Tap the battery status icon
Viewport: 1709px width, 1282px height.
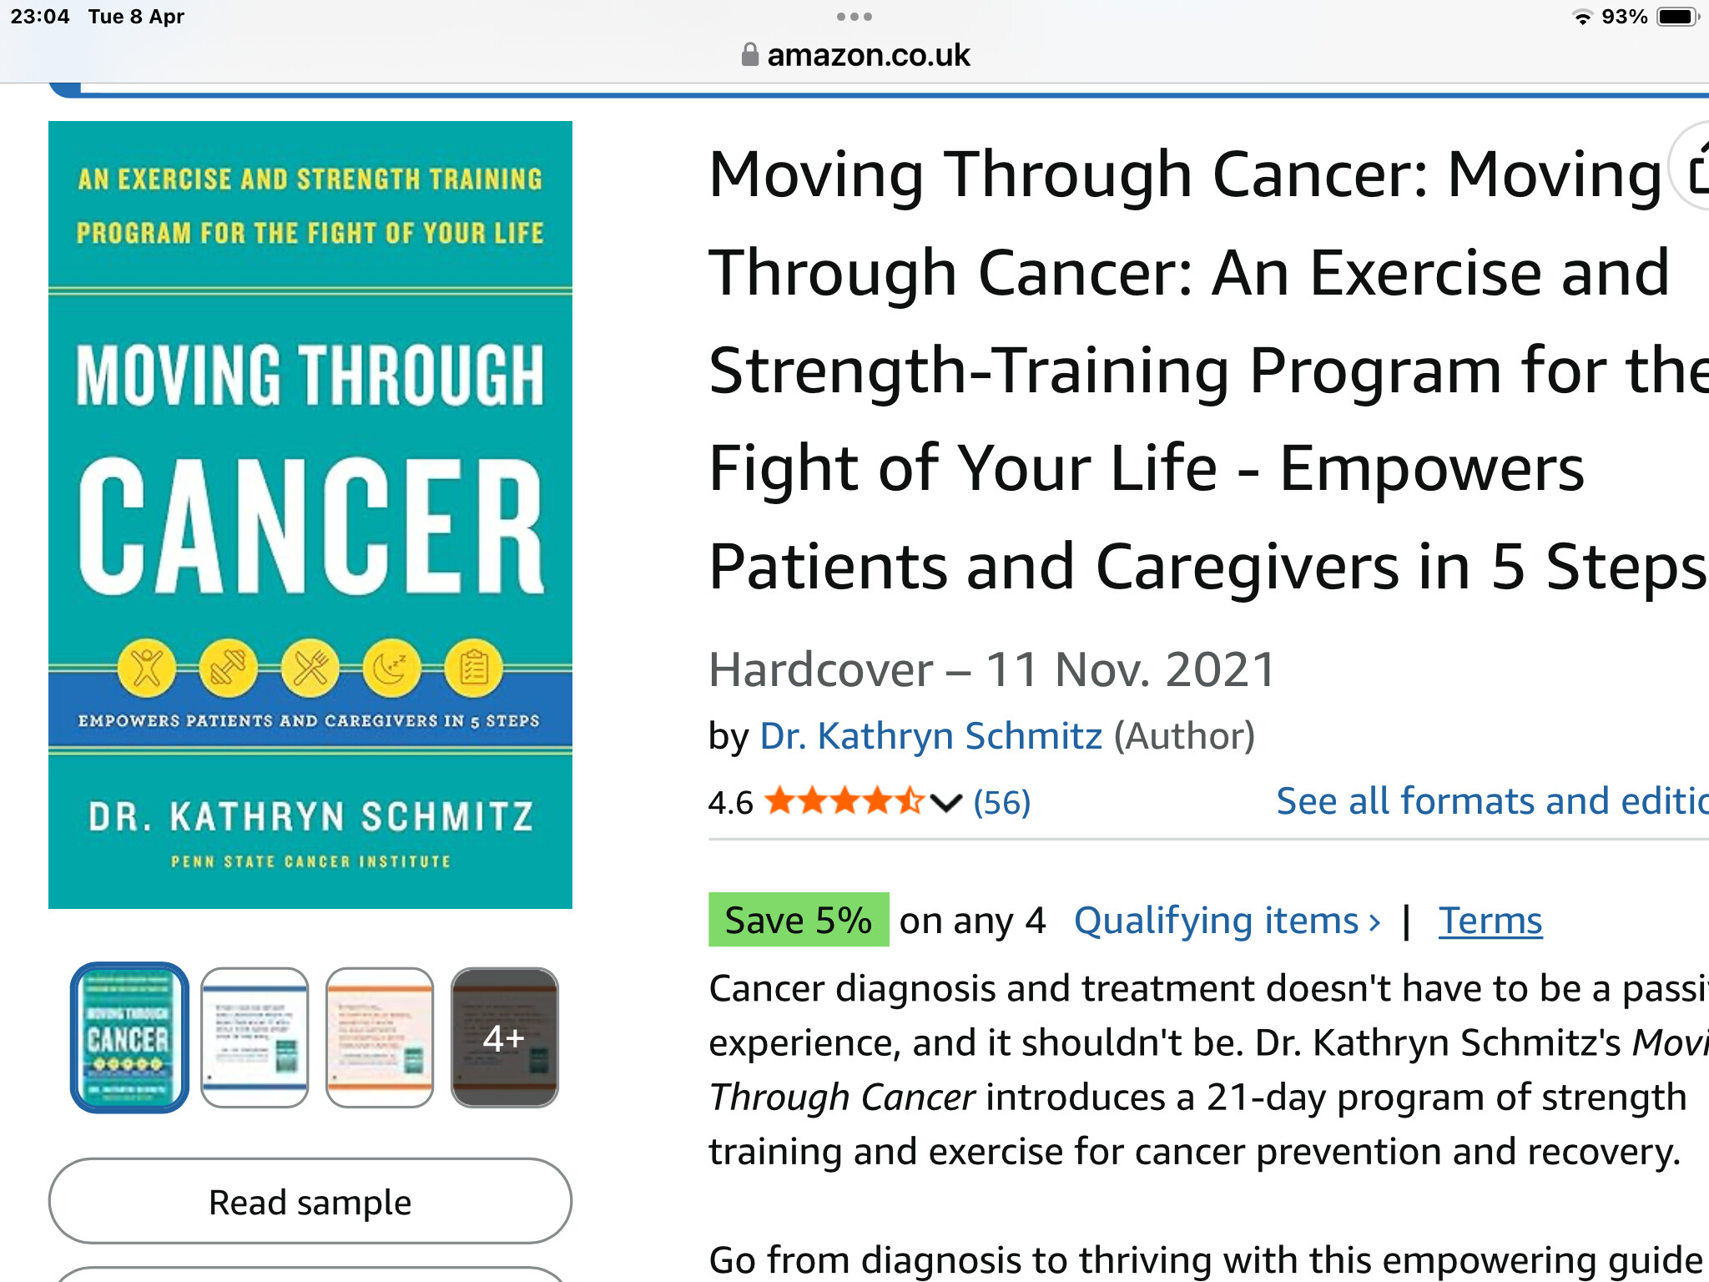click(1677, 17)
